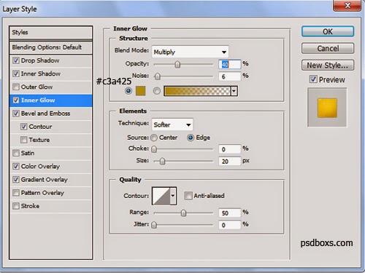
Task: Open the gold glow color swatch
Action: coord(140,91)
